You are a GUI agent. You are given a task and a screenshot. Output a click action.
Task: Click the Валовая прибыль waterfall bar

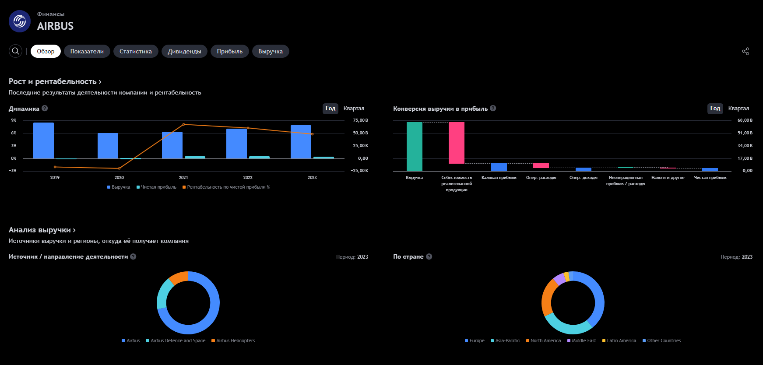coord(499,167)
